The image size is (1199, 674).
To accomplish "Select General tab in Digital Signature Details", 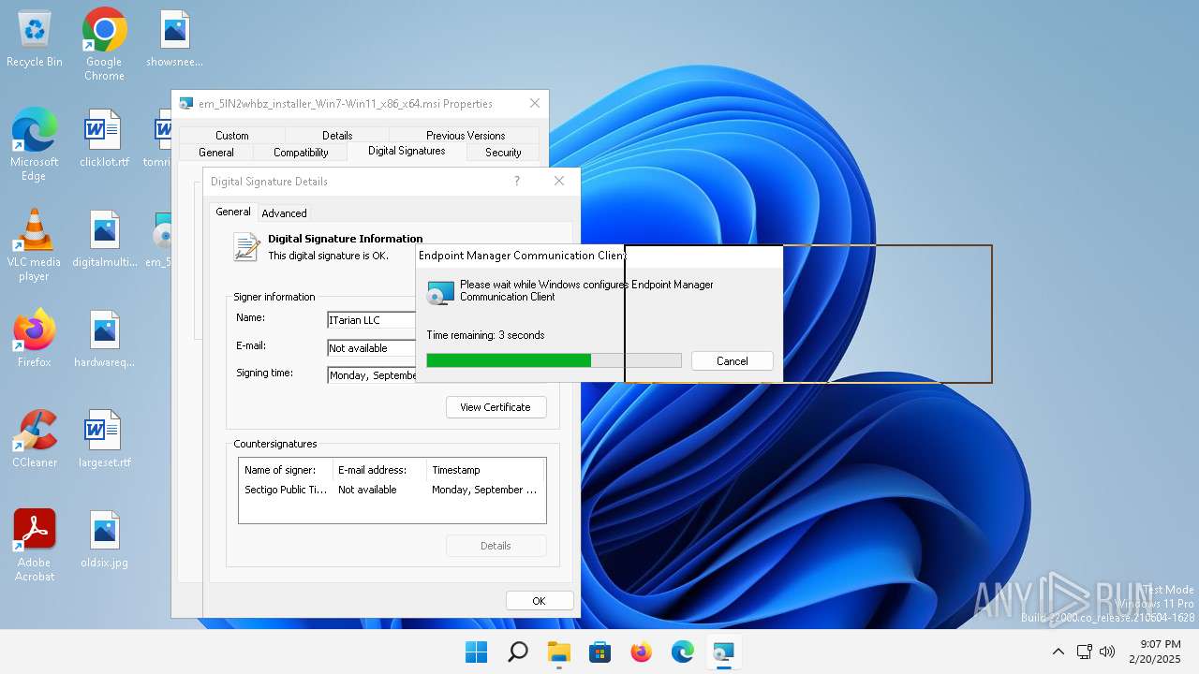I will click(233, 212).
